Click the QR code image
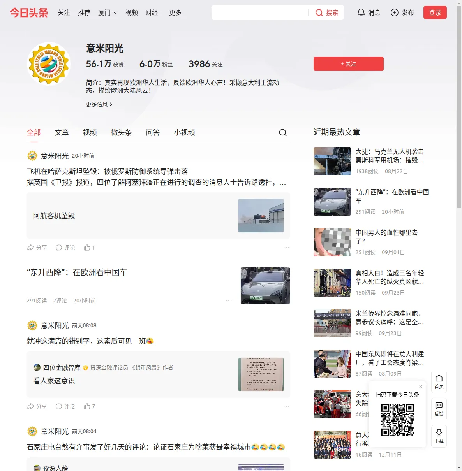Image resolution: width=462 pixels, height=471 pixels. pos(397,420)
